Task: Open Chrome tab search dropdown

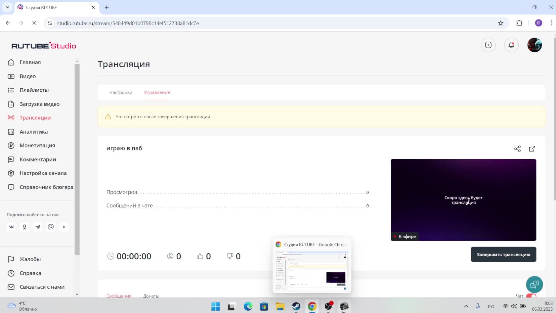Action: click(8, 7)
